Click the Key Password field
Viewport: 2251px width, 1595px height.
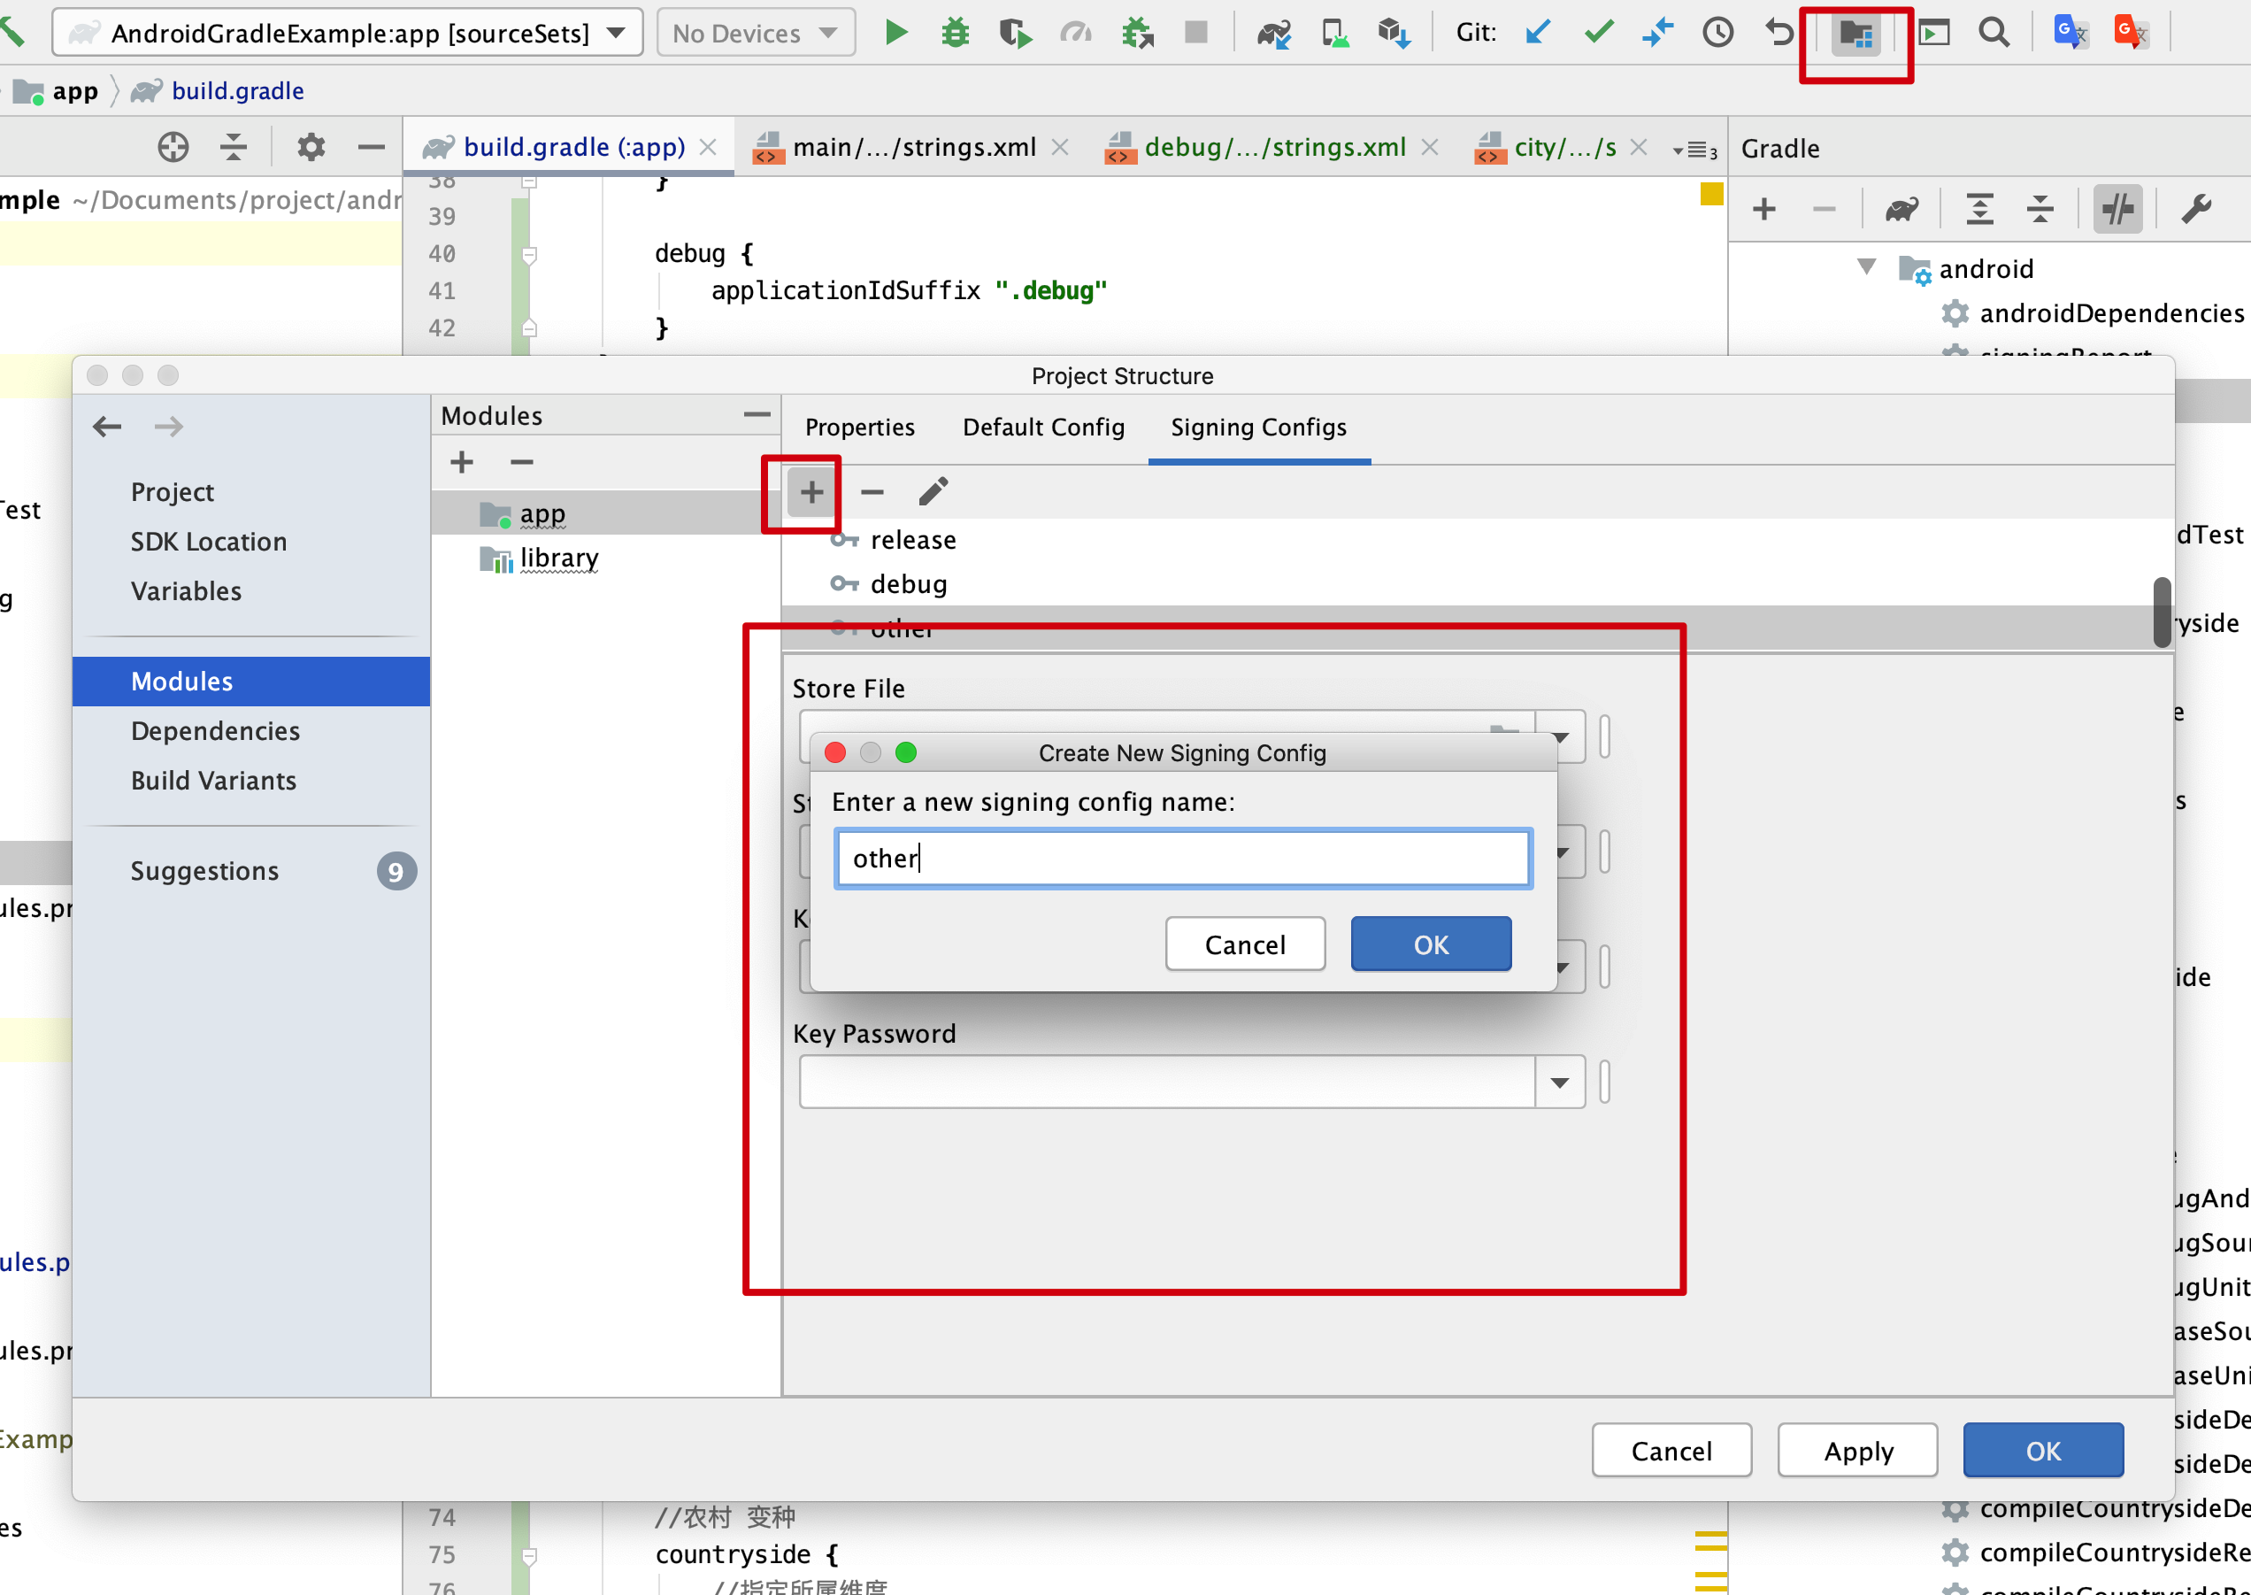tap(1167, 1083)
